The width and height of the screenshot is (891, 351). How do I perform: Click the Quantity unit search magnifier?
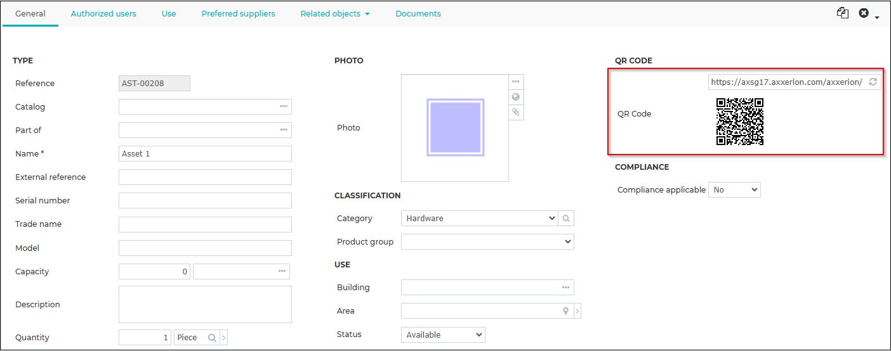[x=213, y=338]
